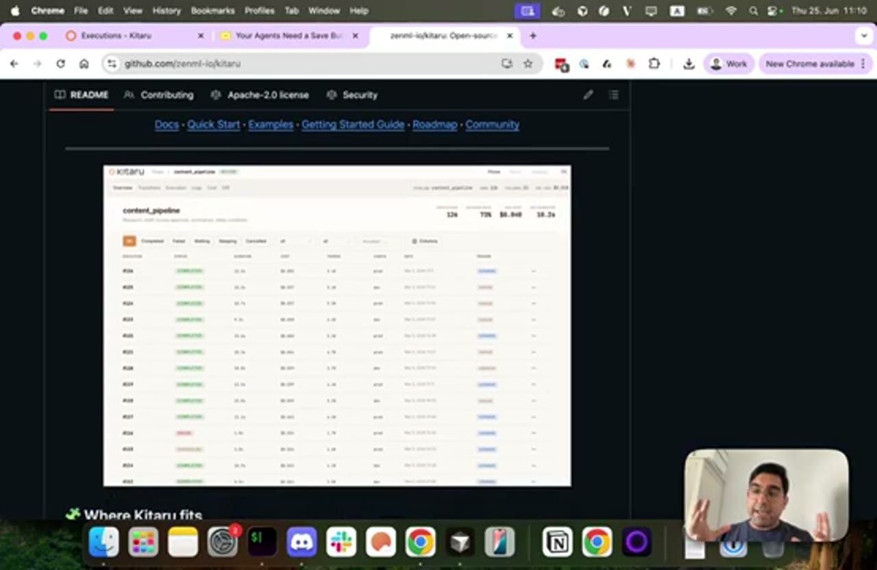The height and width of the screenshot is (570, 877).
Task: View site information in the address bar
Action: (x=112, y=64)
